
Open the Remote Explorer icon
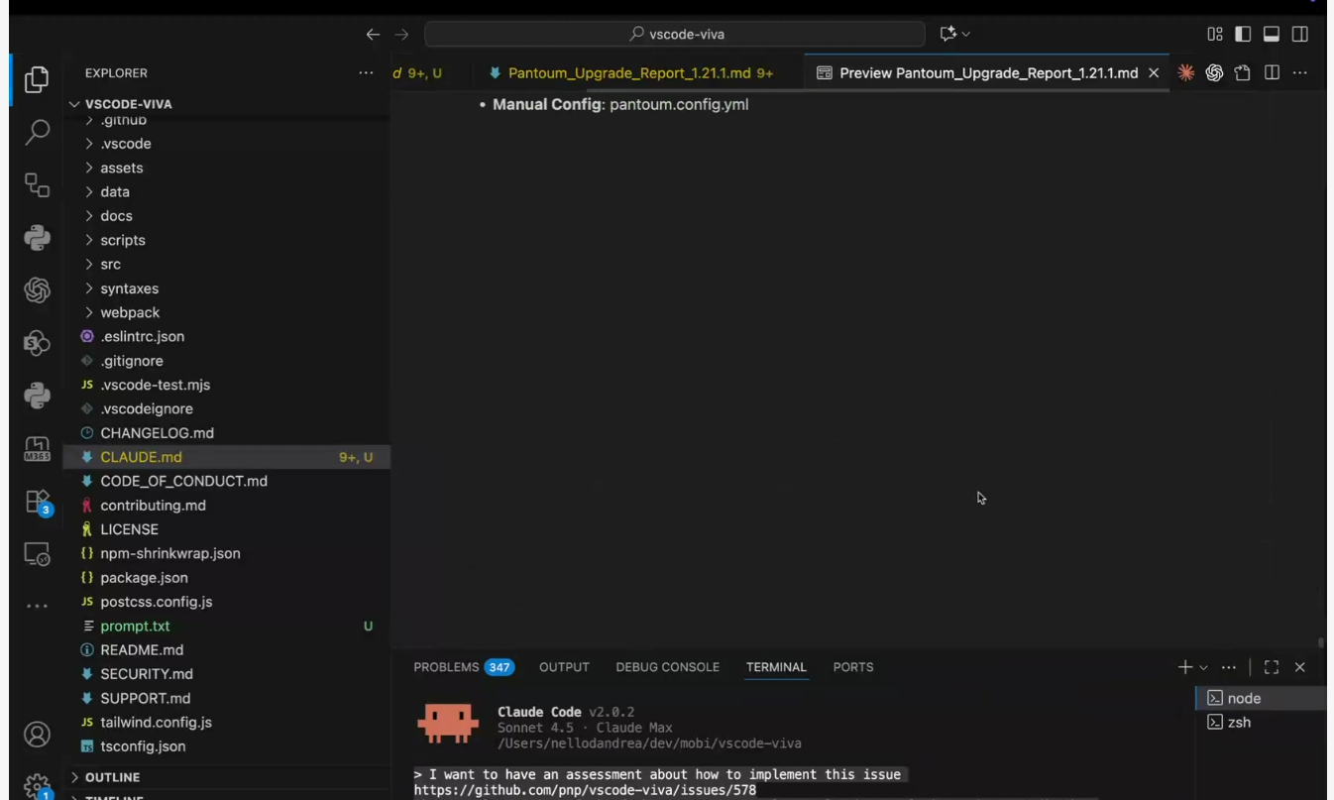37,554
